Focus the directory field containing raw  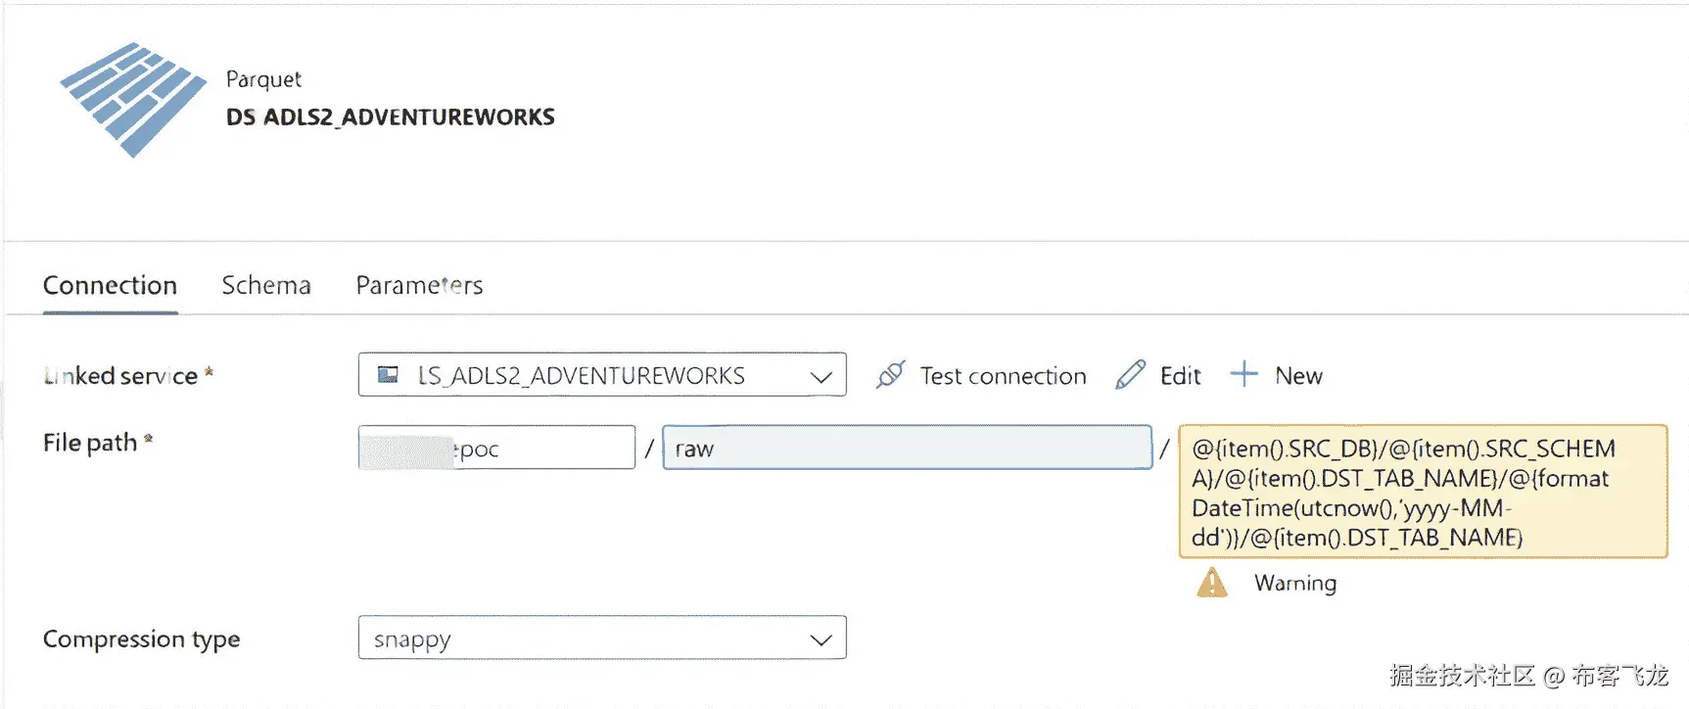coord(907,448)
